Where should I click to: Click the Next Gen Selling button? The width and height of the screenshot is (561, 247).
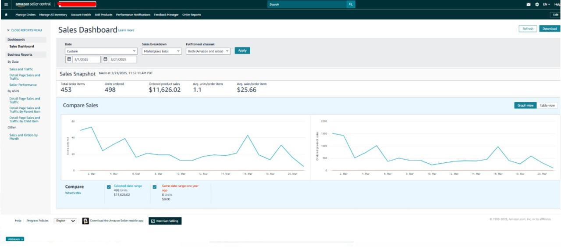coord(165,221)
